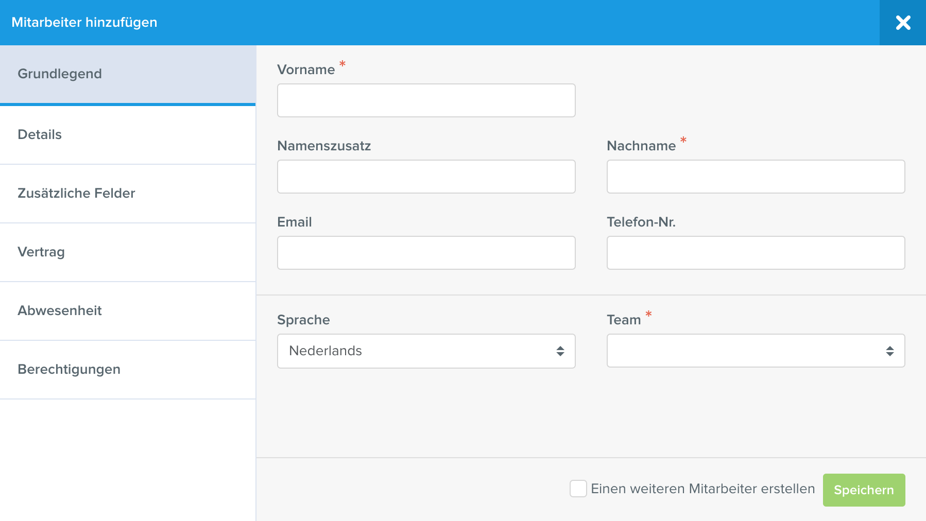Expand the Team dropdown
Viewport: 926px width, 521px height.
[x=756, y=351]
